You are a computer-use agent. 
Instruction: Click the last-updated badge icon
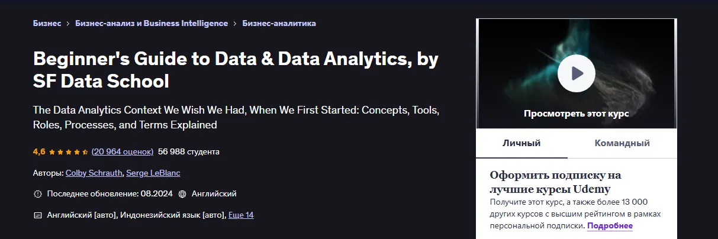click(x=38, y=194)
